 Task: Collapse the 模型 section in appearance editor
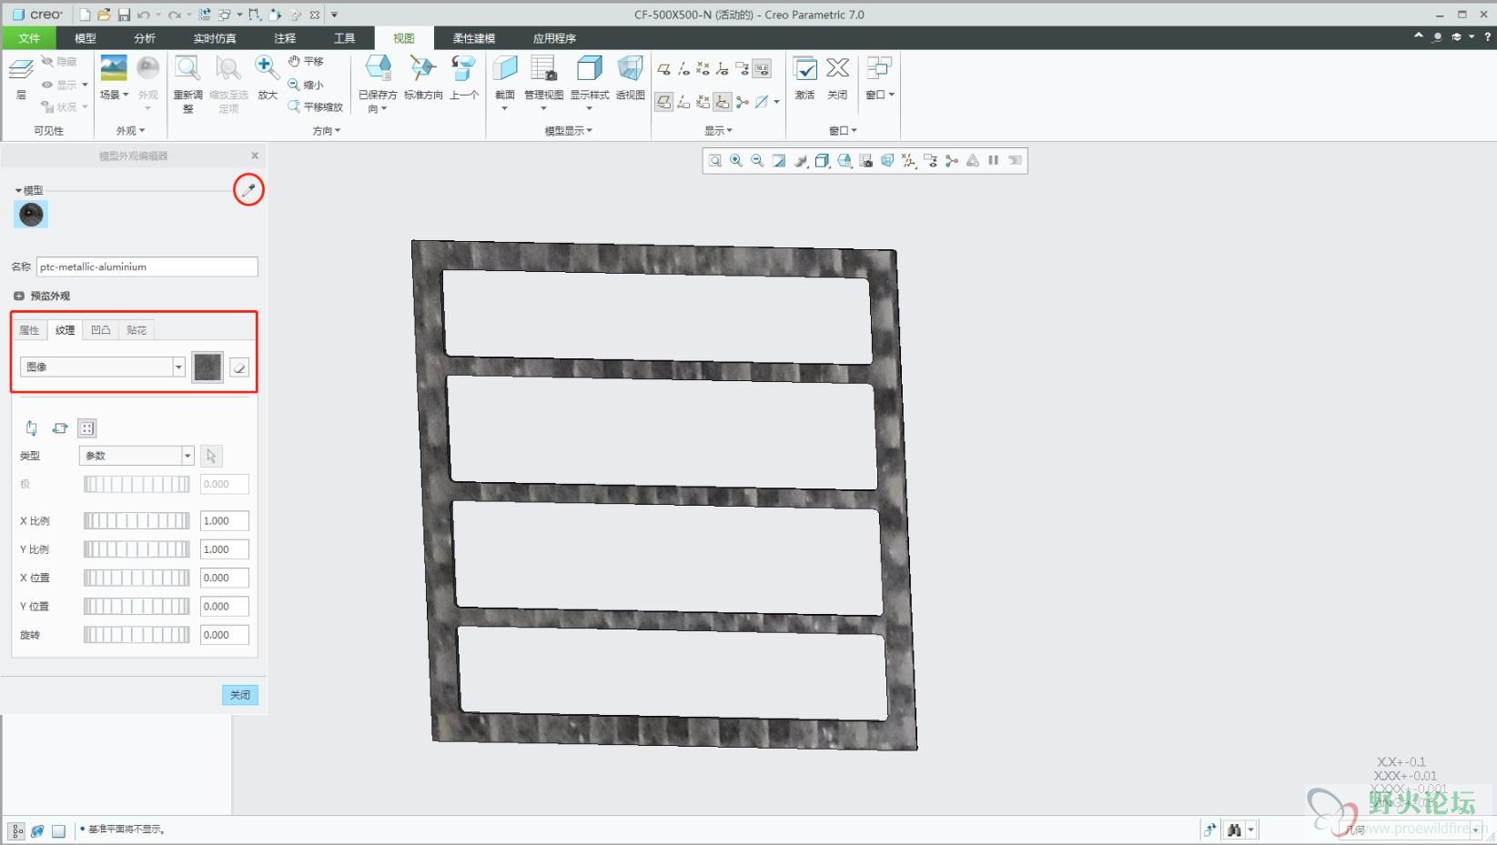[18, 190]
